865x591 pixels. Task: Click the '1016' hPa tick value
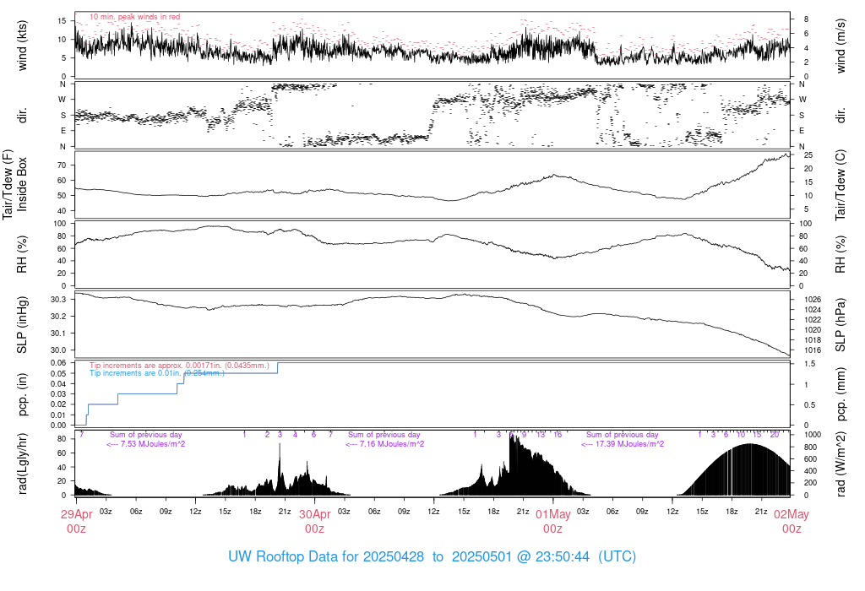pyautogui.click(x=813, y=350)
